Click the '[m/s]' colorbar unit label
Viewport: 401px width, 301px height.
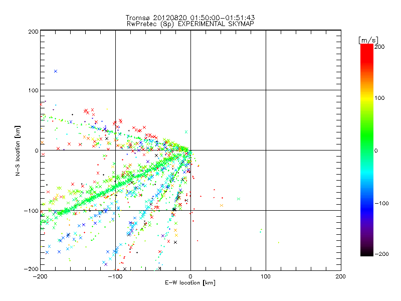point(368,40)
